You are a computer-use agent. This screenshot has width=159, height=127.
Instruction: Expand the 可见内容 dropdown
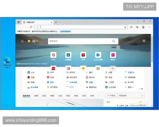[131, 96]
